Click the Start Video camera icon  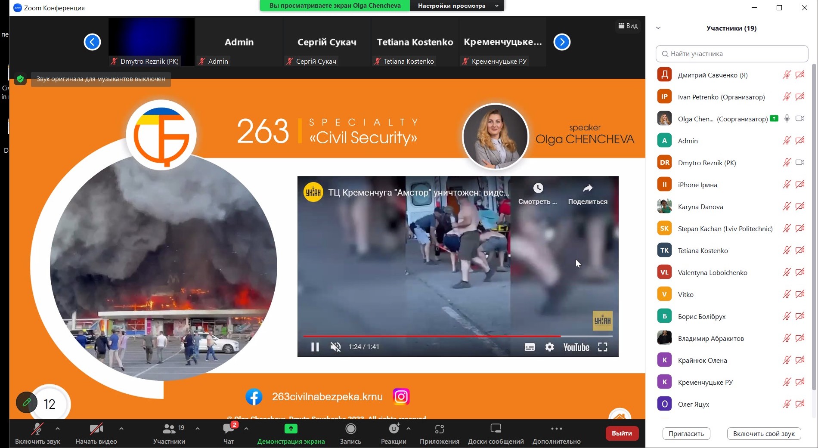[96, 429]
